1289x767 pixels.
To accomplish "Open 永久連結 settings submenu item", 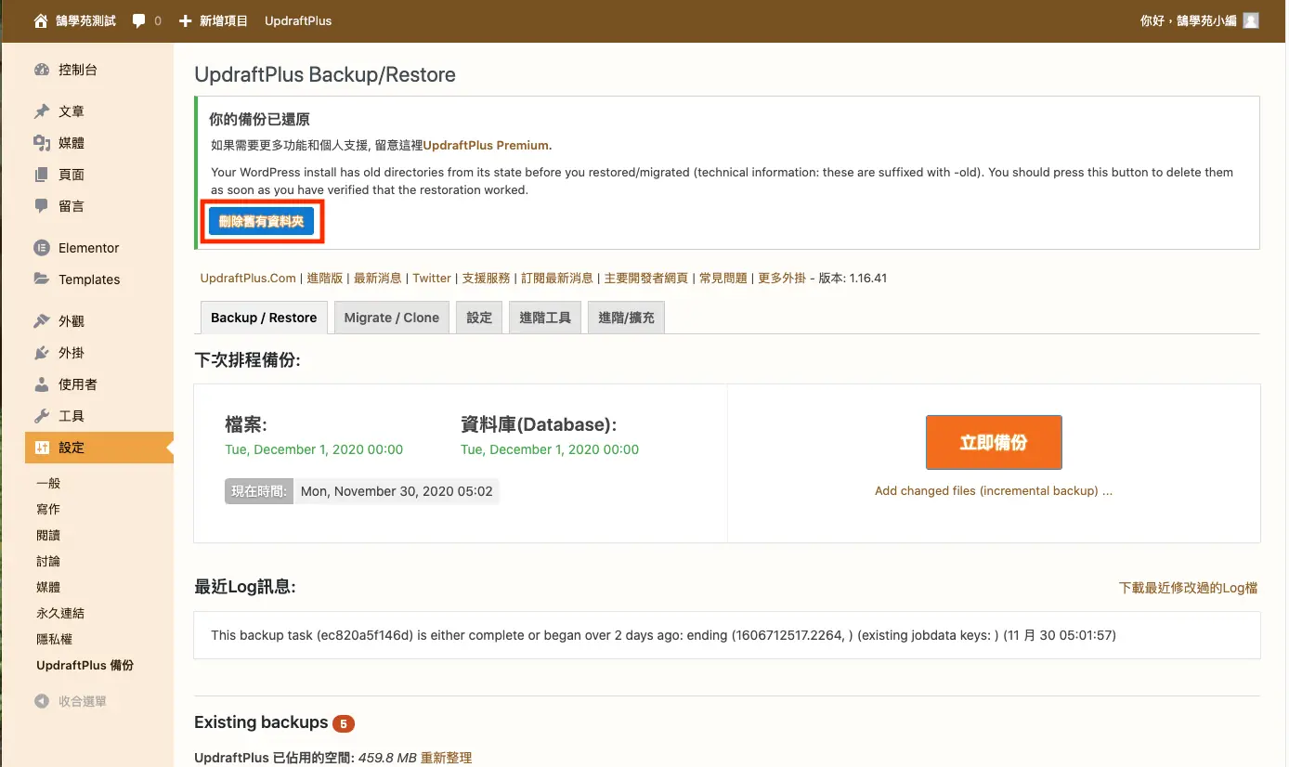I will (60, 613).
